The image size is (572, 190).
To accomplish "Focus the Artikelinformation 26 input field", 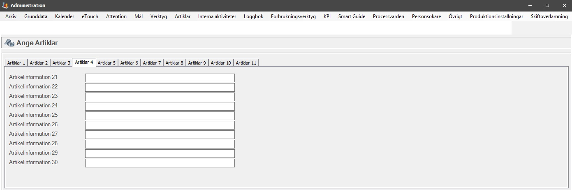I will pos(160,125).
